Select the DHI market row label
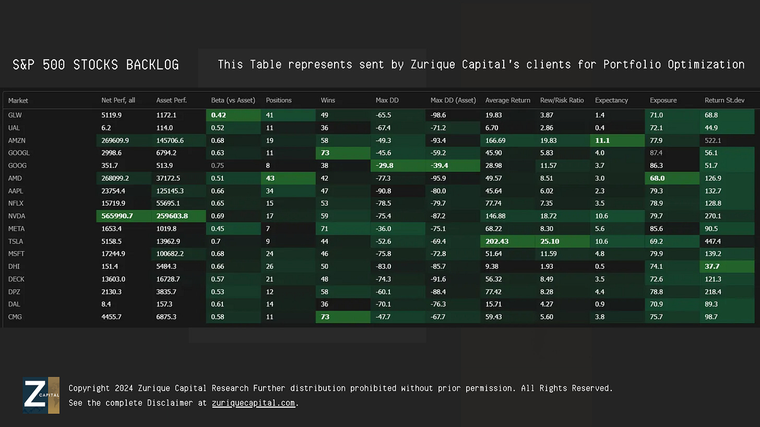760x427 pixels. (14, 266)
